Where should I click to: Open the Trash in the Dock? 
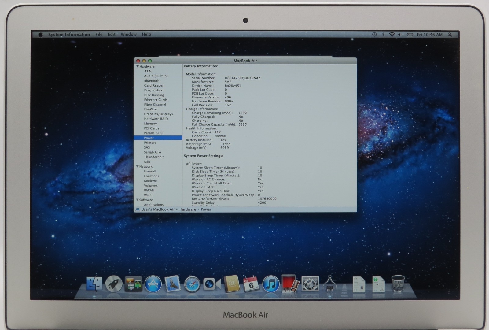tap(398, 284)
